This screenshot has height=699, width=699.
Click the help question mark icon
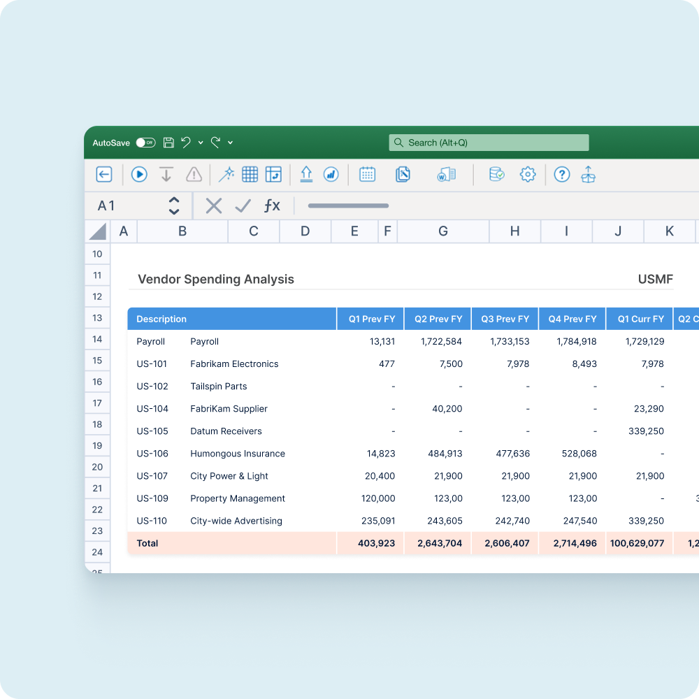(562, 175)
